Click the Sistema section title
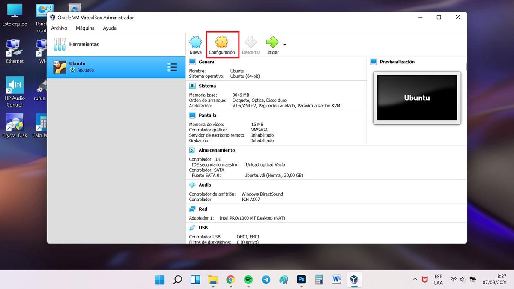The width and height of the screenshot is (514, 289). (207, 86)
